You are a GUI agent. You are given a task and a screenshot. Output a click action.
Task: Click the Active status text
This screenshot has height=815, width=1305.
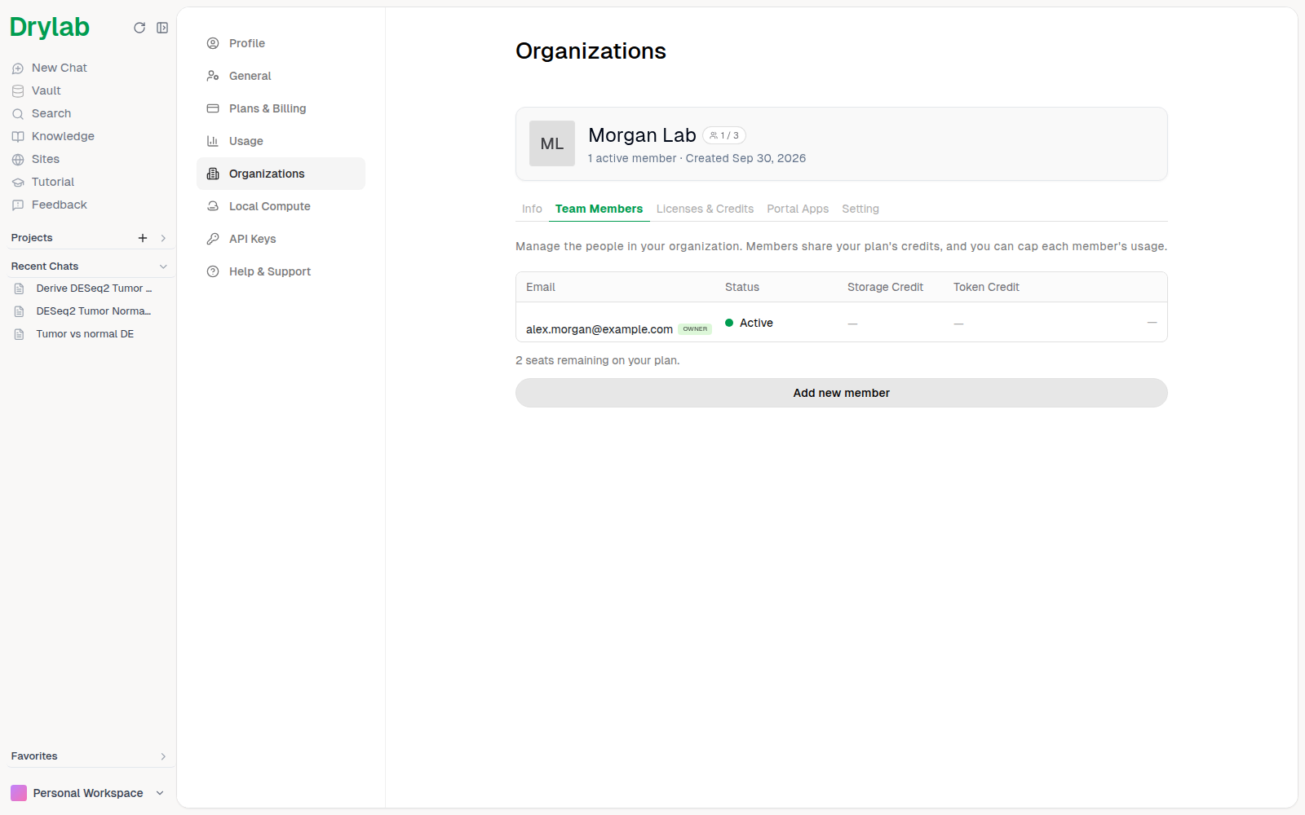(756, 323)
